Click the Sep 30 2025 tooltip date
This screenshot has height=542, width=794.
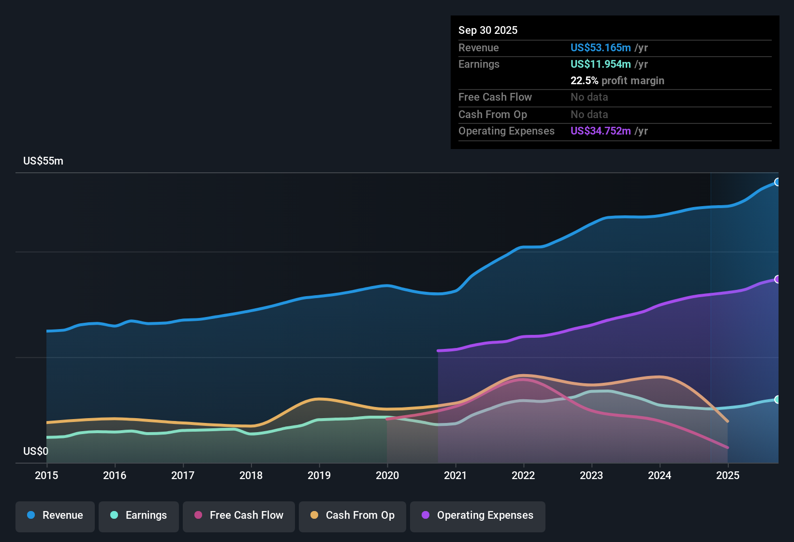coord(488,30)
